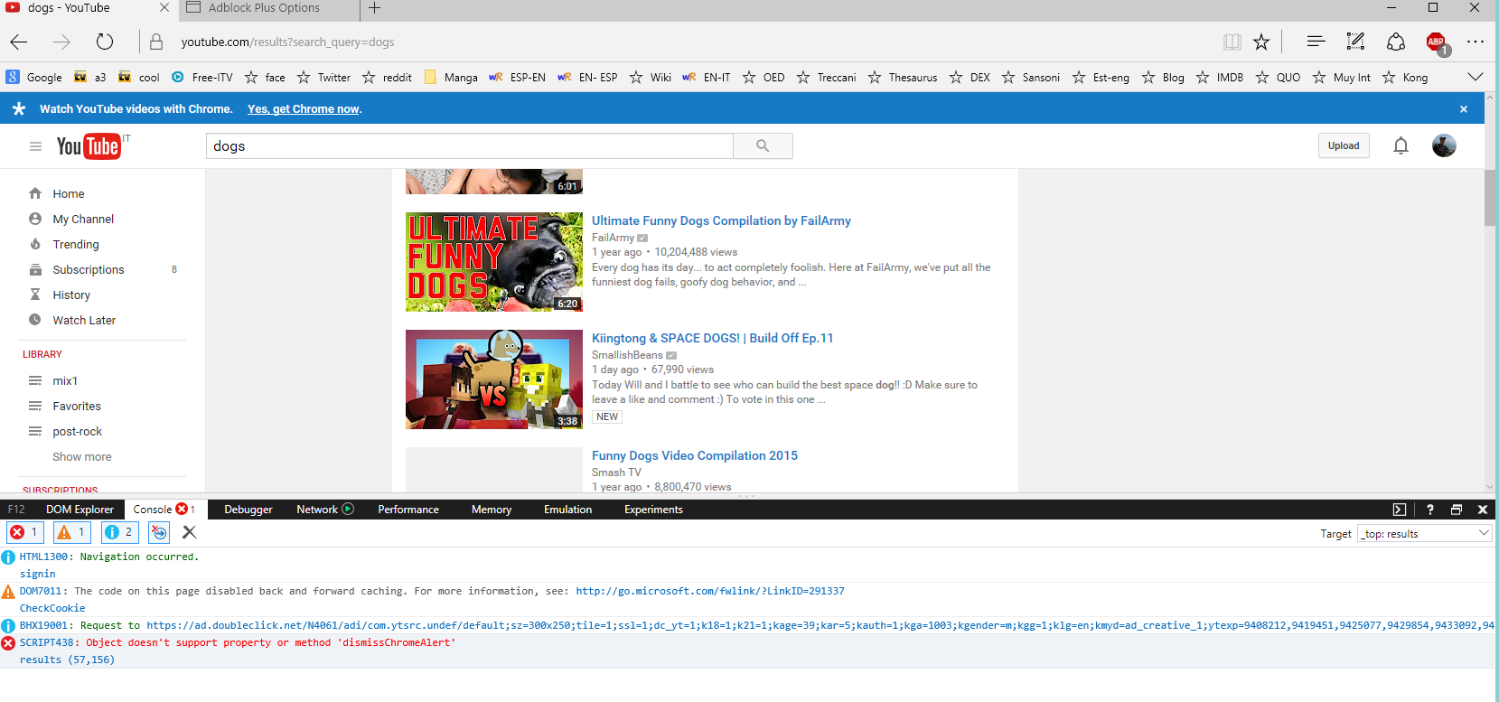Click the YouTube search magnifier button

(763, 145)
